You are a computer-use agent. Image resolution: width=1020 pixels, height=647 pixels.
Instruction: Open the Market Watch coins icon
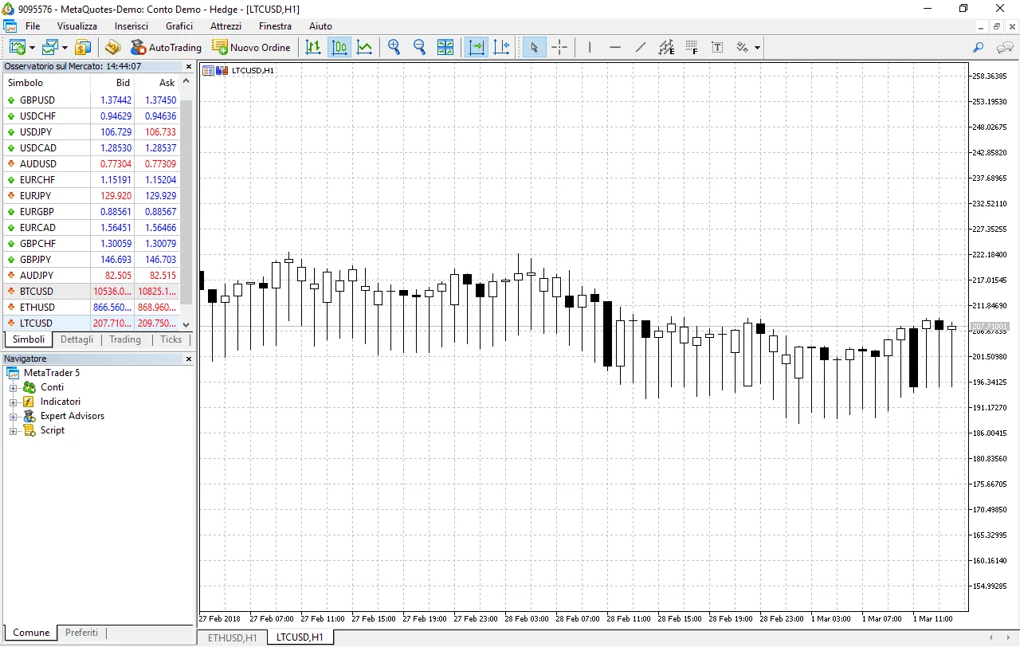[x=83, y=47]
